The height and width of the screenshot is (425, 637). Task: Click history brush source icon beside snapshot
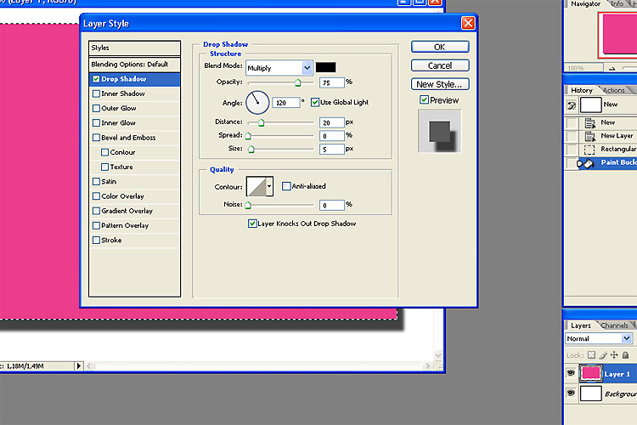click(572, 105)
